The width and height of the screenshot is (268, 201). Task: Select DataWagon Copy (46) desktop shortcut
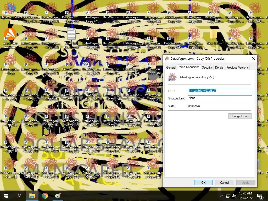(153, 13)
